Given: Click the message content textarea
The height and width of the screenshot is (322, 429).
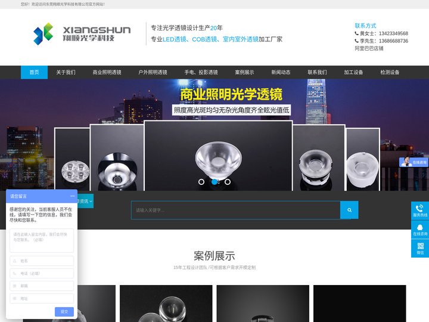Looking at the screenshot, I should click(42, 240).
